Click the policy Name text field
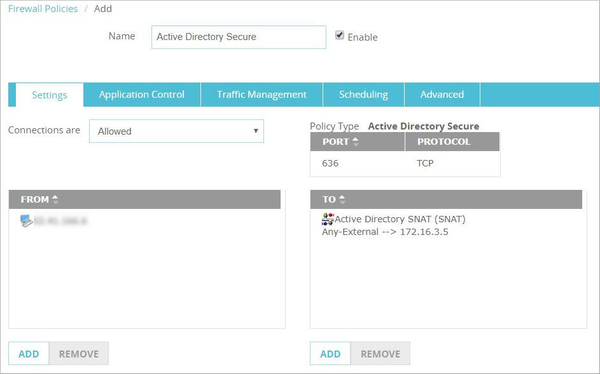 click(x=239, y=37)
